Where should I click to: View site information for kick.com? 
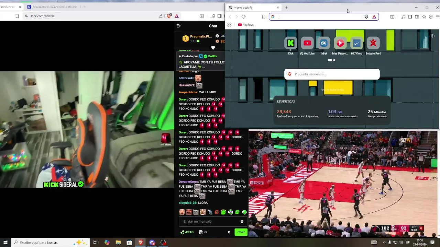coord(26,16)
